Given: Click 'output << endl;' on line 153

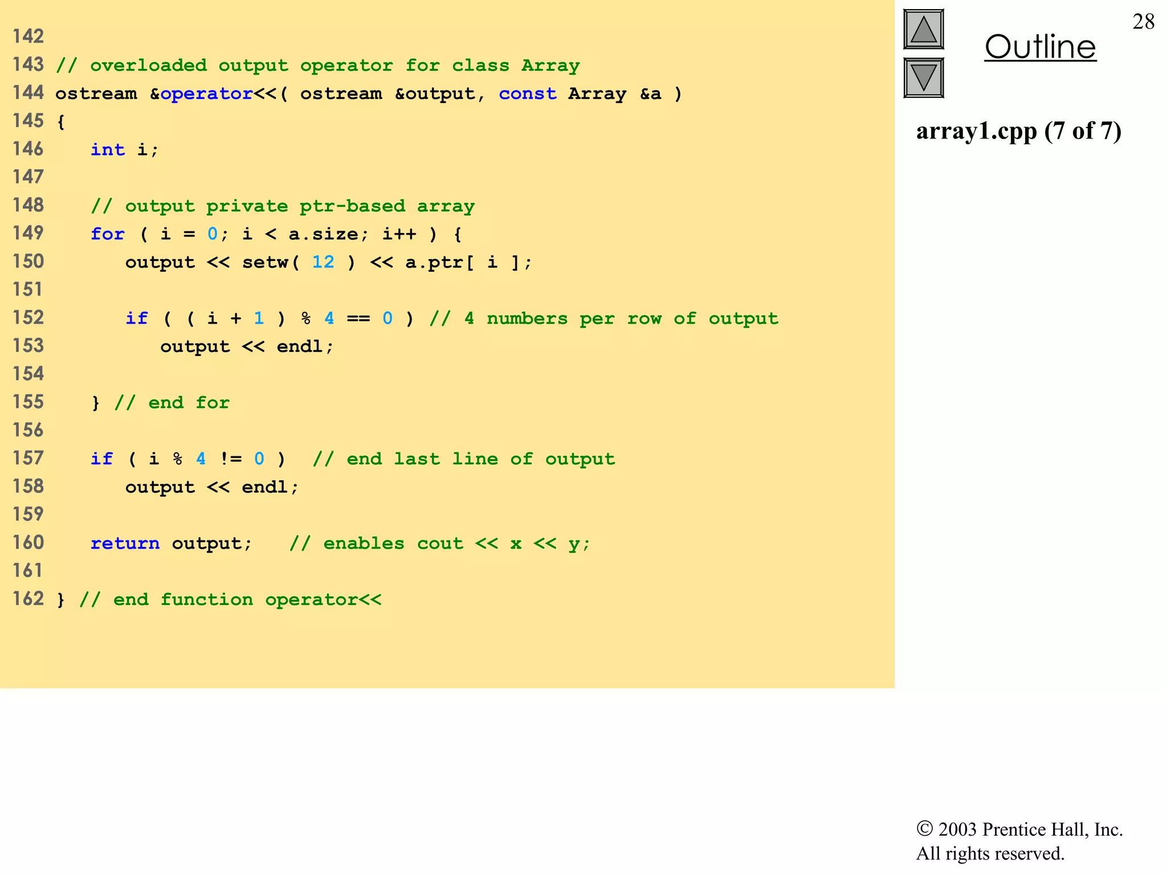Looking at the screenshot, I should pyautogui.click(x=247, y=346).
